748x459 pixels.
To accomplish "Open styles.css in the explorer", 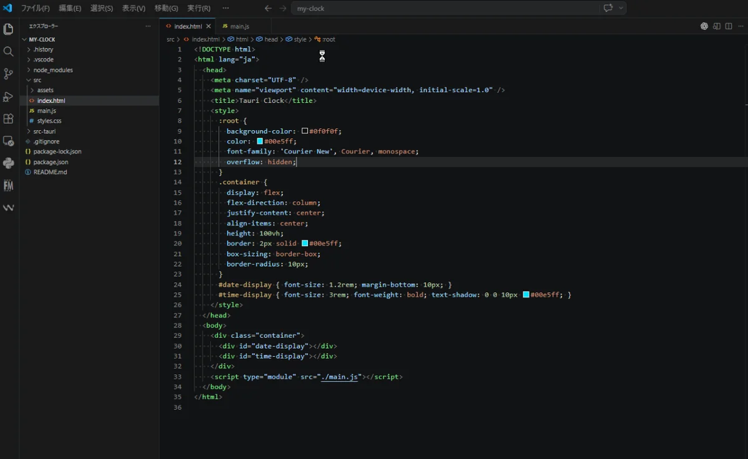I will pos(49,121).
